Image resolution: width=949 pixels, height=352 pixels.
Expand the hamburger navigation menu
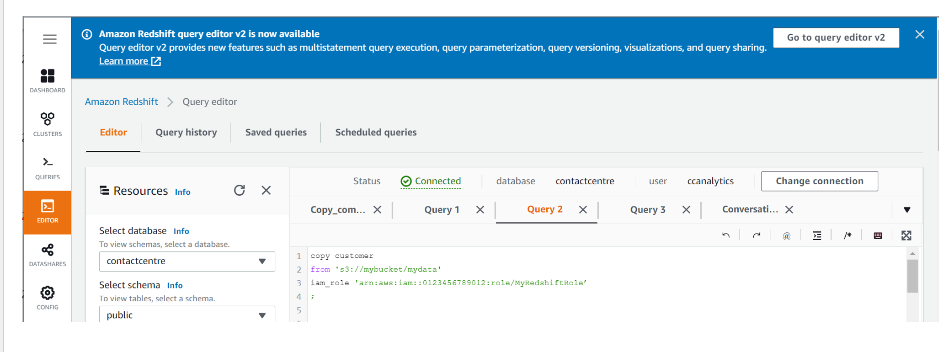50,39
